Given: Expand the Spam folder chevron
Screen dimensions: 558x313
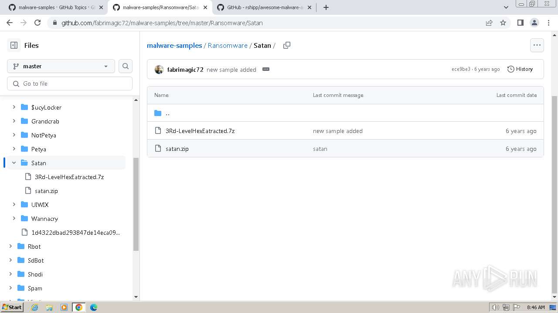Looking at the screenshot, I should tap(10, 288).
